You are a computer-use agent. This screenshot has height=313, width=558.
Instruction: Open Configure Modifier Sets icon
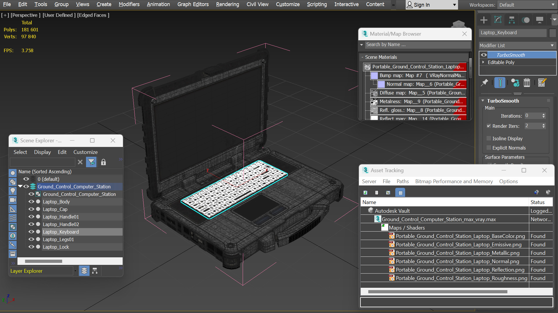coord(542,83)
